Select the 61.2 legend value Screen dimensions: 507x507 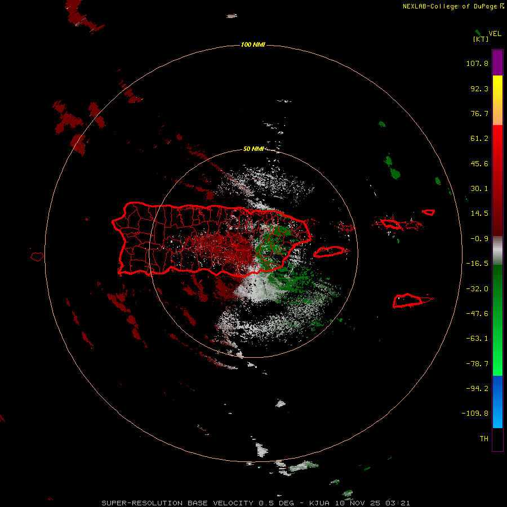click(479, 139)
